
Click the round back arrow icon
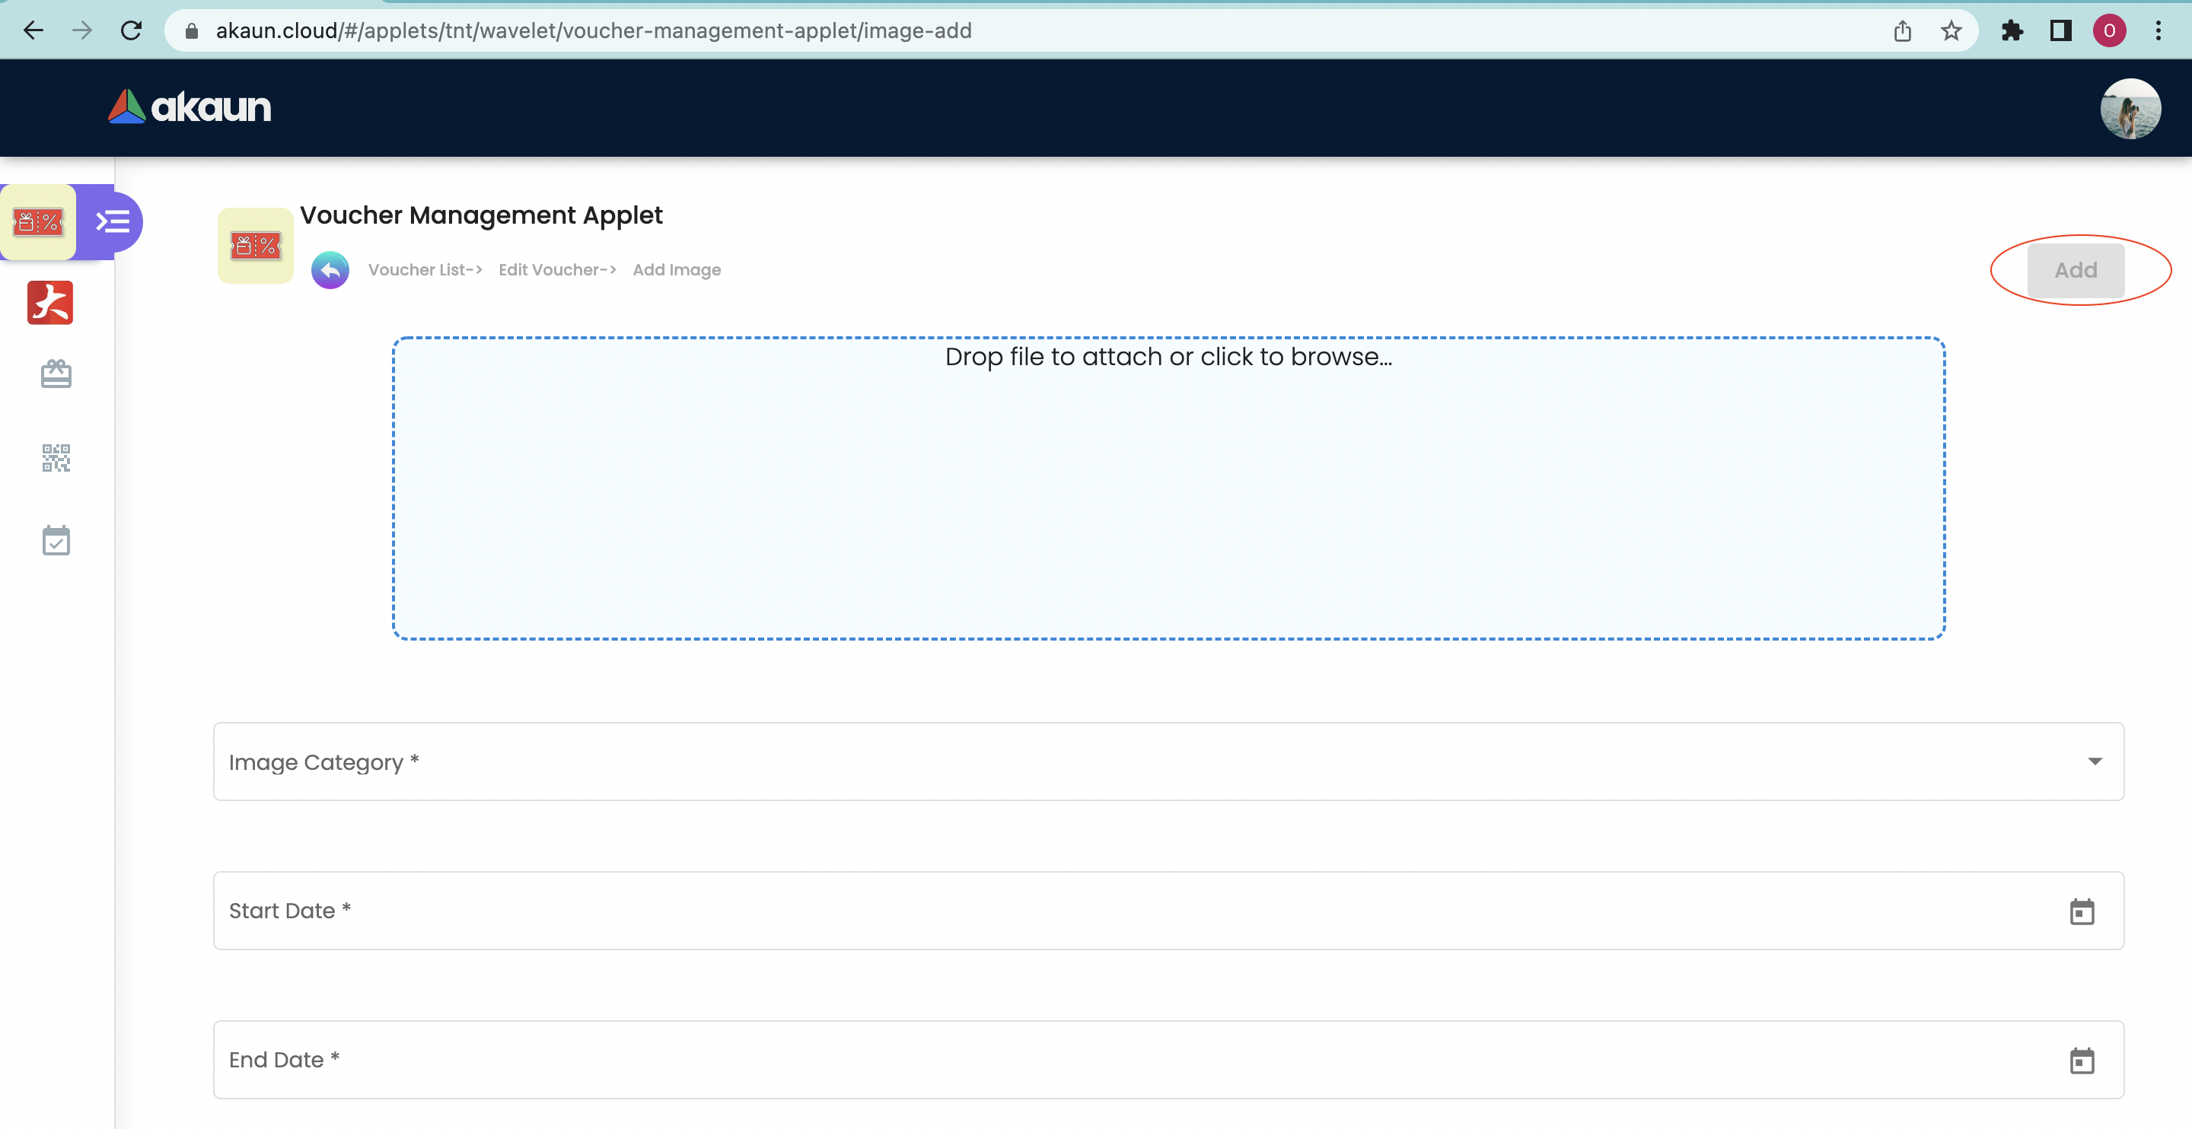(330, 271)
